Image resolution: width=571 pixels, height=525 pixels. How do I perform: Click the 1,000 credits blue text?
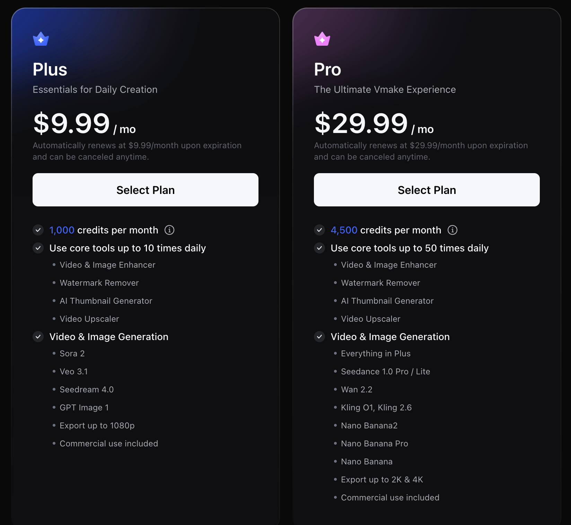62,230
